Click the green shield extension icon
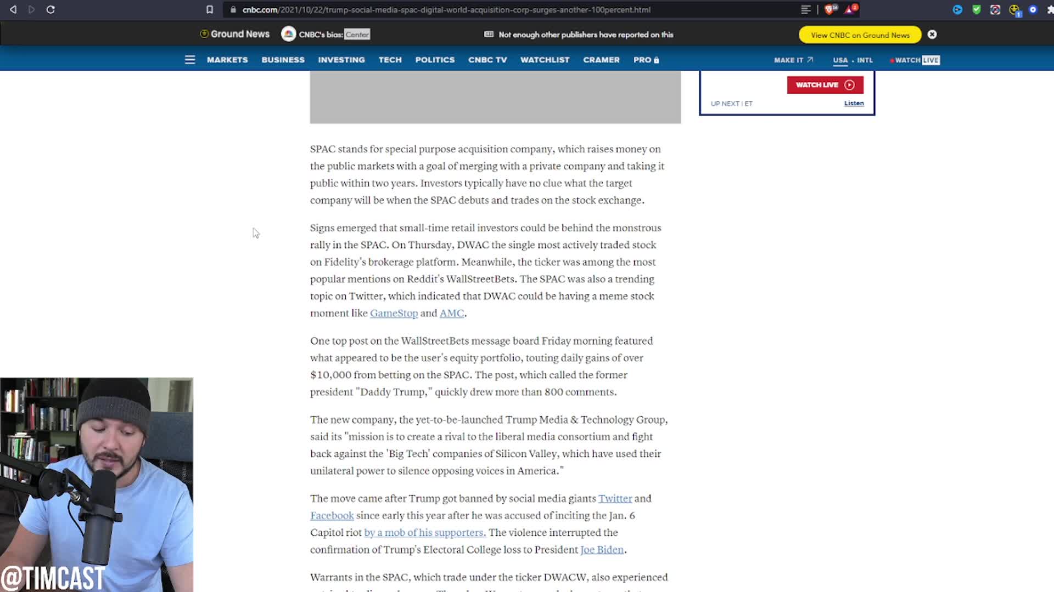1054x592 pixels. [x=976, y=9]
